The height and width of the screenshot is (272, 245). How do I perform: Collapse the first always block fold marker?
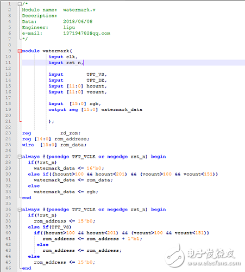click(20, 157)
